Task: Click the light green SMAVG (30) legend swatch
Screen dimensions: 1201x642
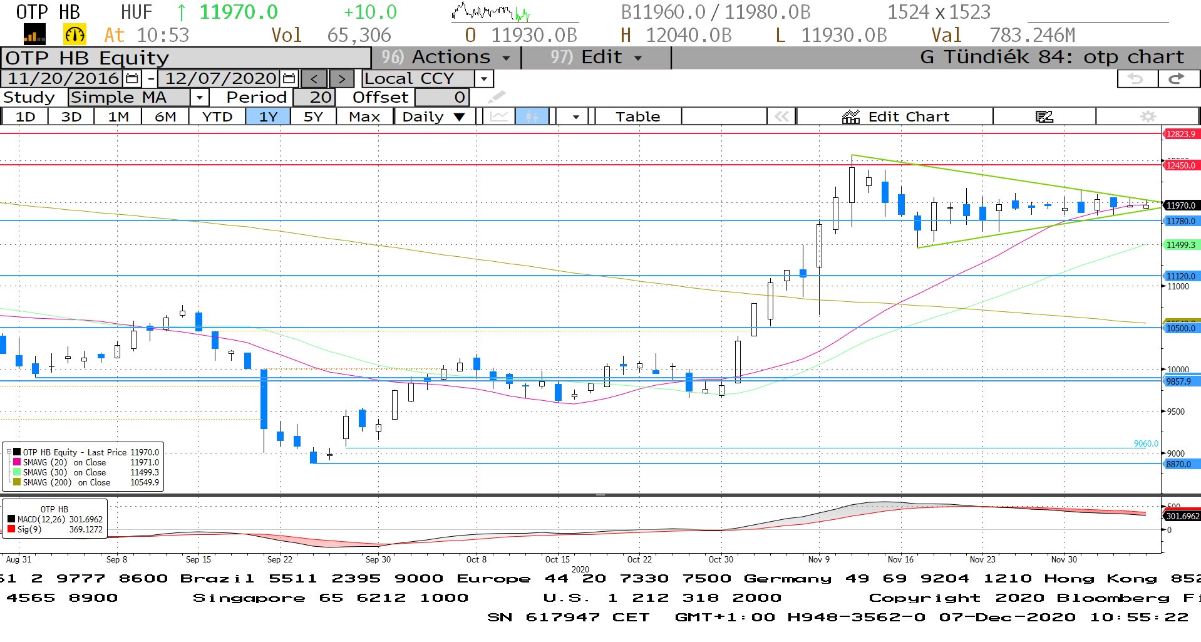Action: click(17, 472)
